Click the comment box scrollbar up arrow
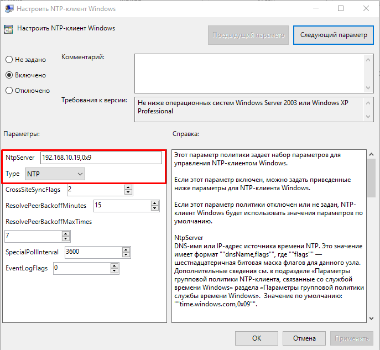 [x=368, y=58]
